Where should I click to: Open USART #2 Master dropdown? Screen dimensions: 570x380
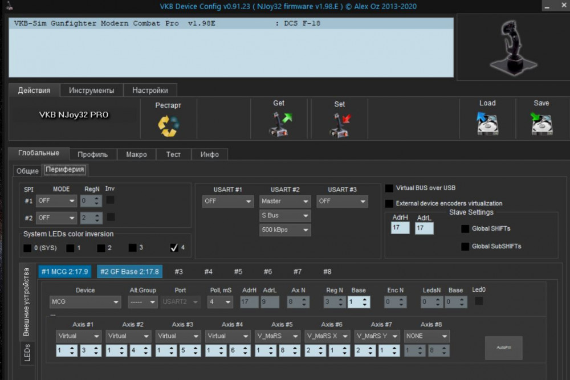[x=285, y=201]
